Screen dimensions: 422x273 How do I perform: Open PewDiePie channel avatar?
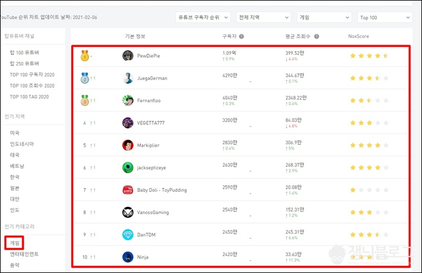(128, 56)
